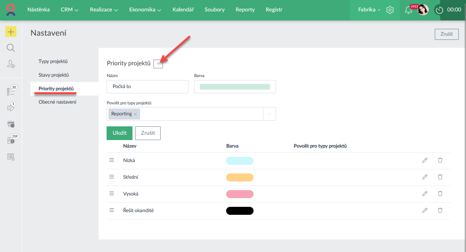This screenshot has width=466, height=252.
Task: Click the drag handle for Střední row
Action: [x=112, y=177]
